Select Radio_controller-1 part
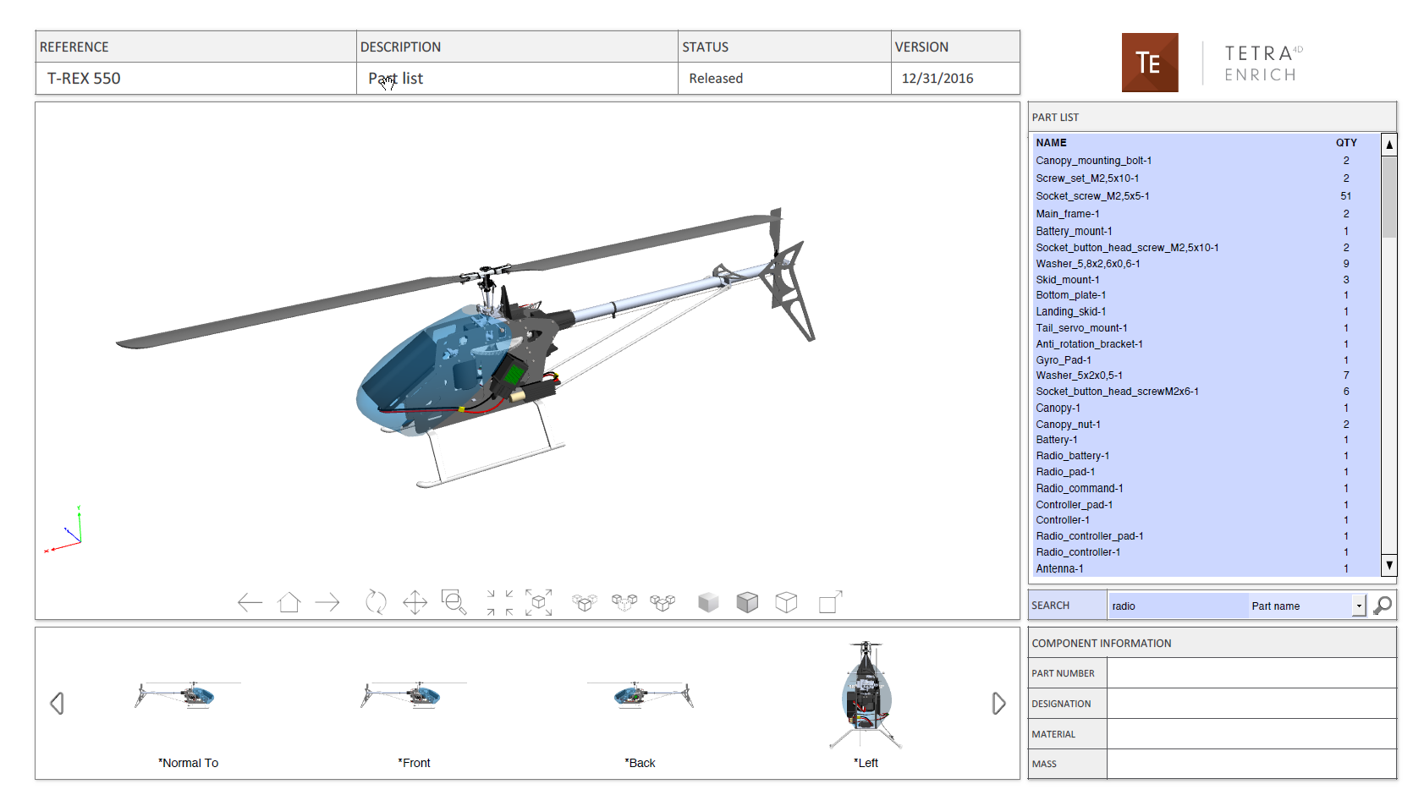1424x795 pixels. pos(1205,552)
